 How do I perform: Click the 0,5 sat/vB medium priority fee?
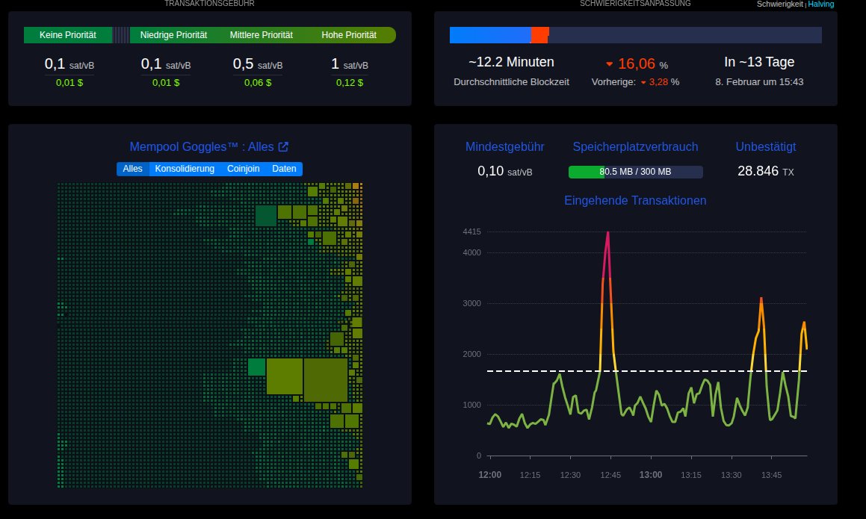(258, 64)
